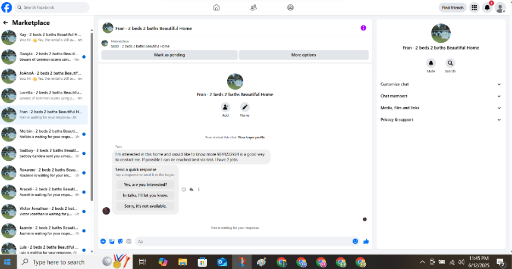This screenshot has height=269, width=512.
Task: Click the back arrow beside Marketplace
Action: pyautogui.click(x=5, y=22)
